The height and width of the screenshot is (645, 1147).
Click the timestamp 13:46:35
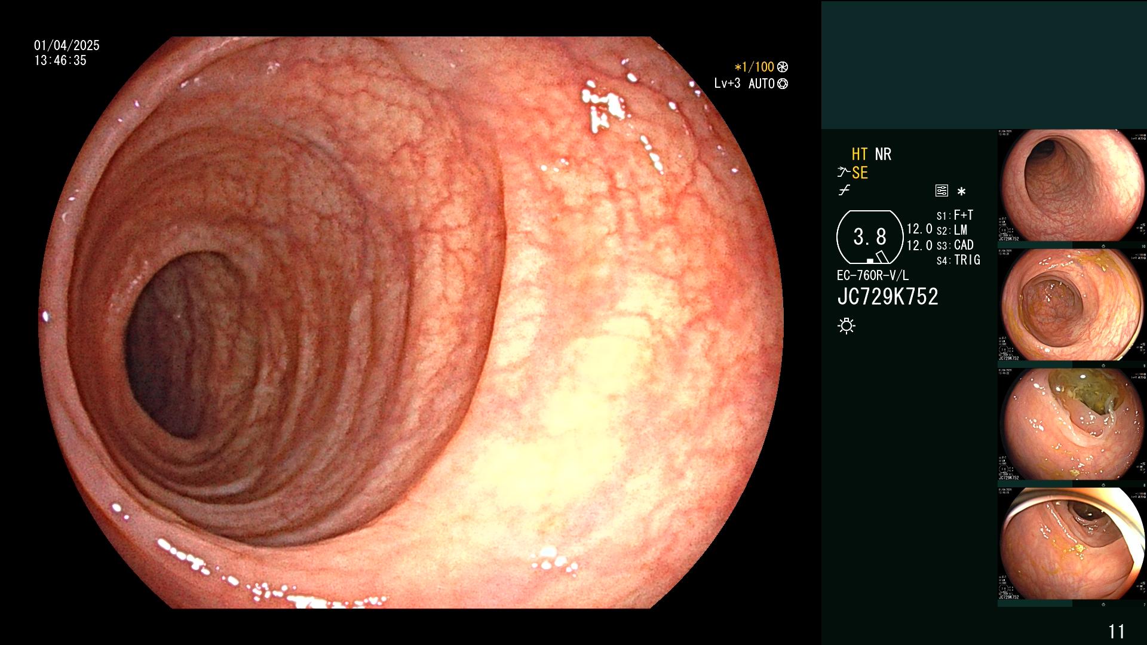click(x=60, y=60)
